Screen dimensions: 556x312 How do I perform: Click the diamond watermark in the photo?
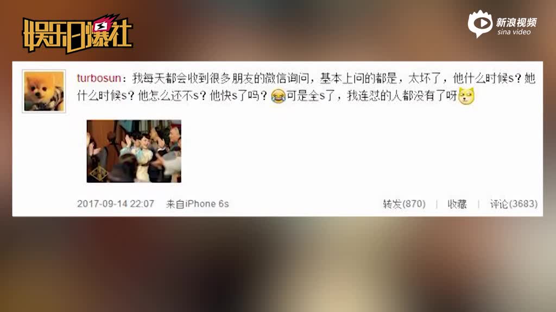coord(99,173)
